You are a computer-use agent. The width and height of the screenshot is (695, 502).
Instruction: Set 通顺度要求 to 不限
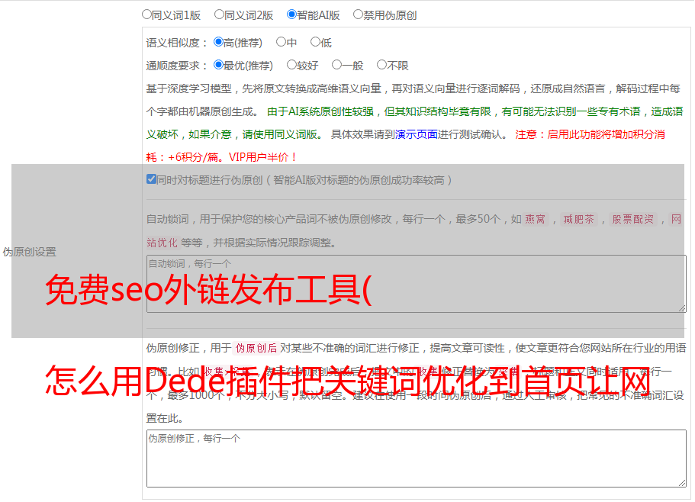click(381, 65)
